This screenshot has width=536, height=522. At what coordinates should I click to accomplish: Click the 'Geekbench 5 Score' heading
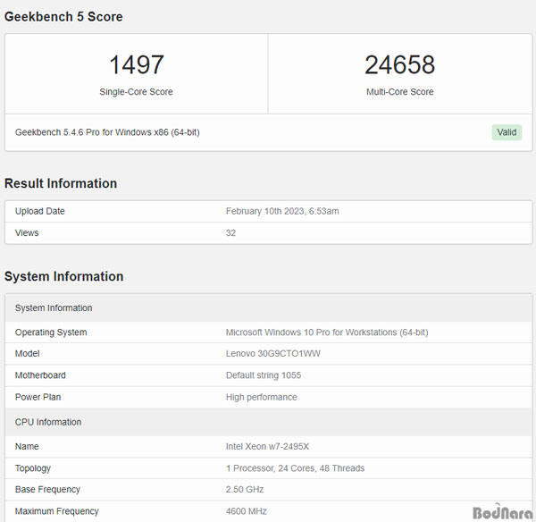[x=63, y=17]
